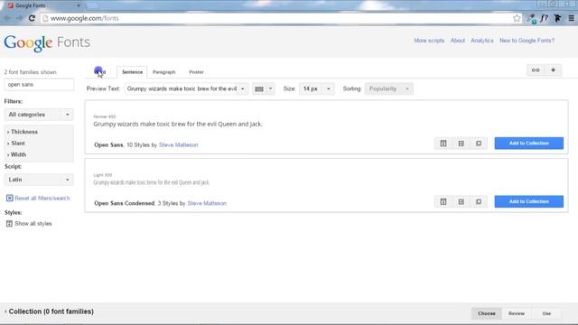This screenshot has width=578, height=325.
Task: Expand the Width filter
Action: point(17,154)
